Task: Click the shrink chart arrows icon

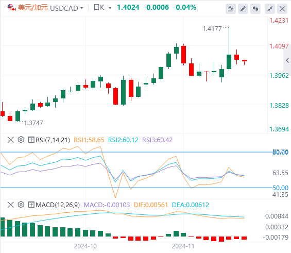Action: [x=270, y=9]
